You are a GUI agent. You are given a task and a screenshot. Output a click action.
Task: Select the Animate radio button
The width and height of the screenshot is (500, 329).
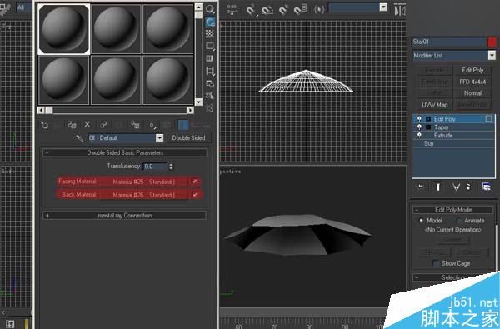[458, 221]
